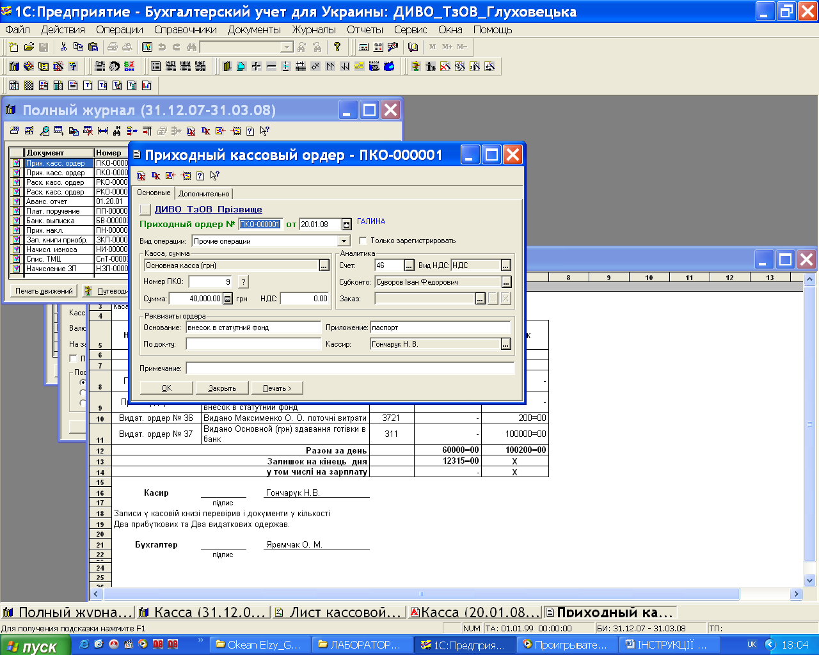Click the open book icon in main toolbar
The image size is (819, 655).
pos(413,47)
